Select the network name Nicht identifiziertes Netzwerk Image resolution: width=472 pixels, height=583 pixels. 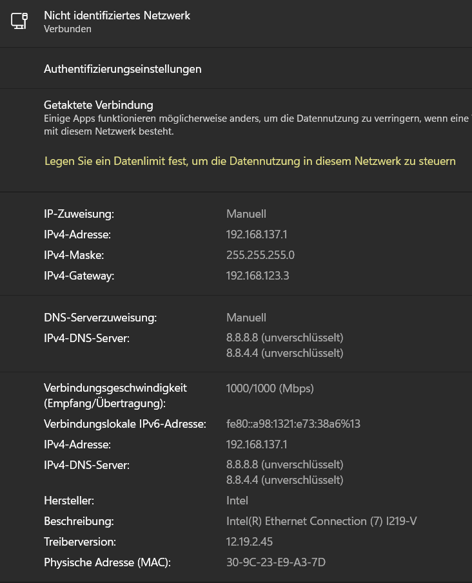click(117, 15)
